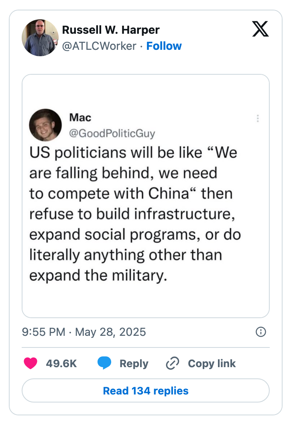The width and height of the screenshot is (293, 425).
Task: Open Read 134 replies
Action: (146, 390)
